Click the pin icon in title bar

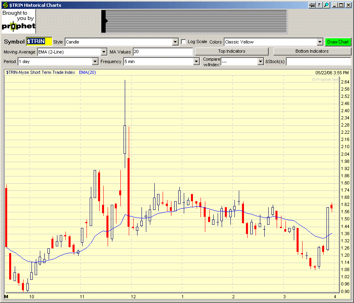312,5
